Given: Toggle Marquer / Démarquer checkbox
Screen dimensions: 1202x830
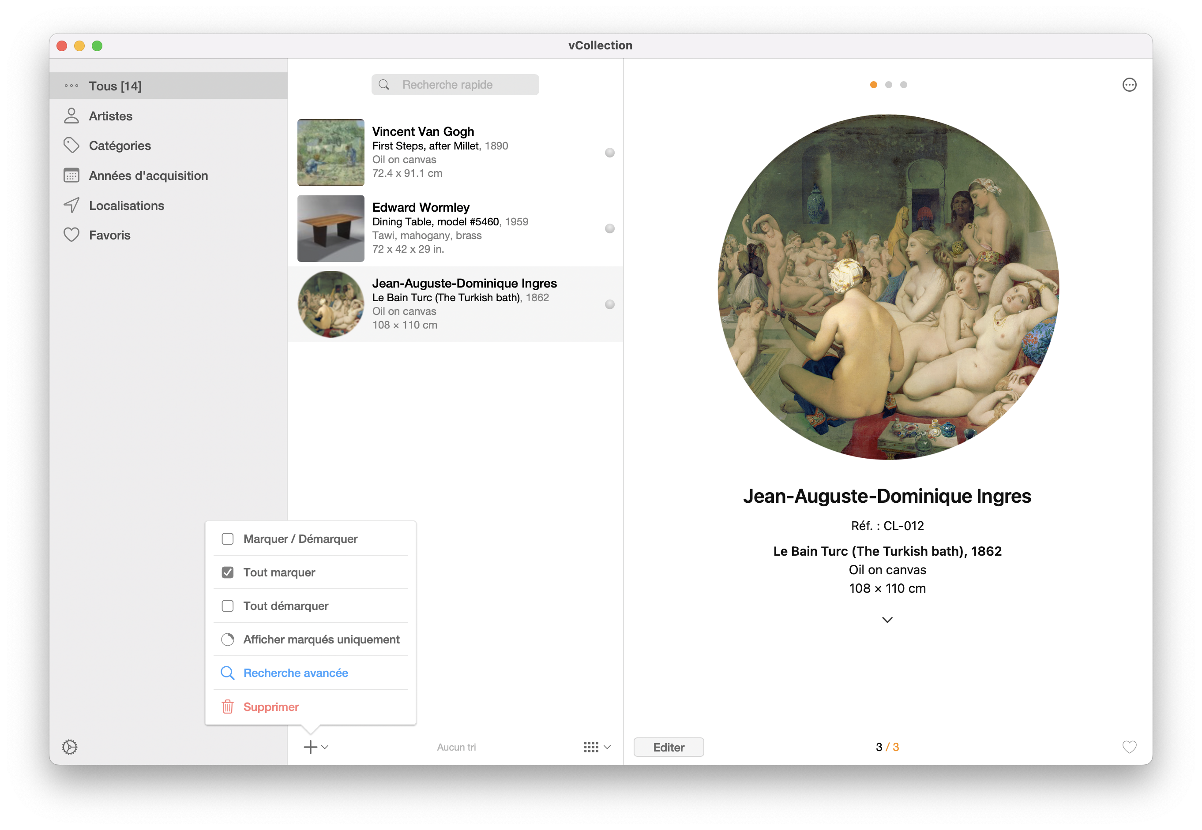Looking at the screenshot, I should (227, 539).
